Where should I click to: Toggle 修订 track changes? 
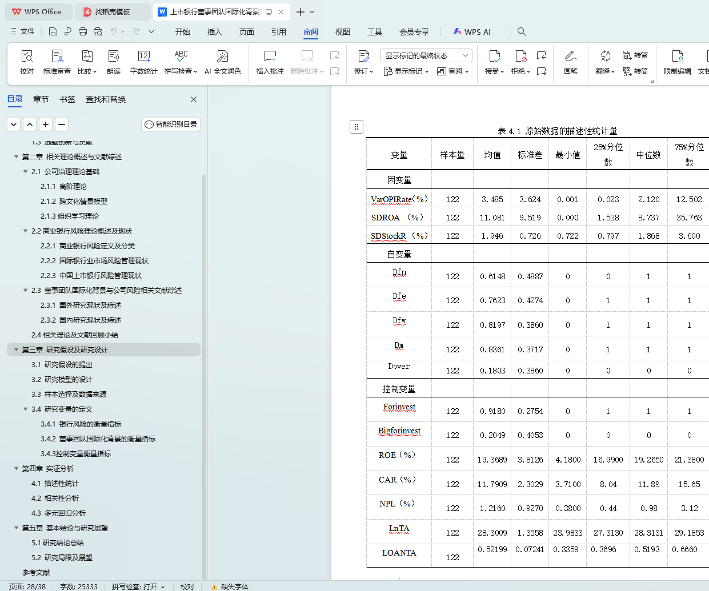(363, 62)
